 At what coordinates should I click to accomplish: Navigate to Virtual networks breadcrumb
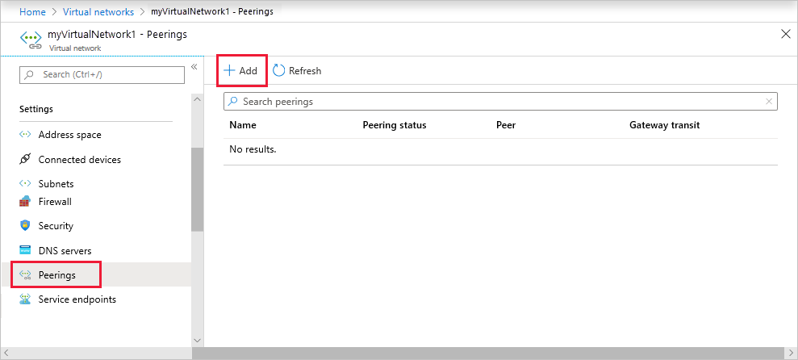(x=98, y=12)
